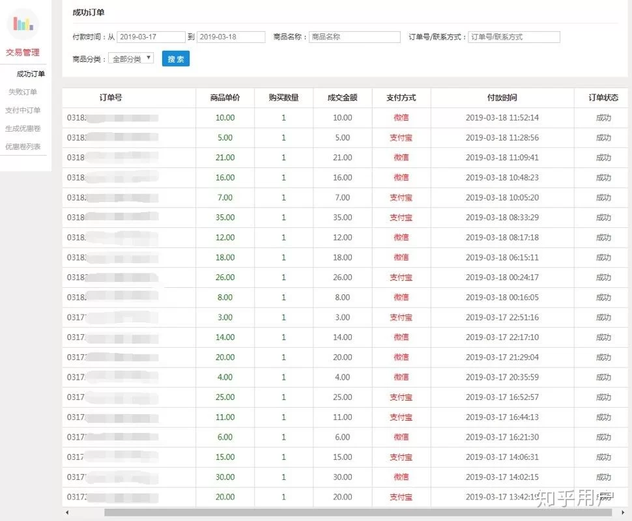Focus the 商品名称 product name input
This screenshot has height=521, width=632.
pyautogui.click(x=355, y=37)
